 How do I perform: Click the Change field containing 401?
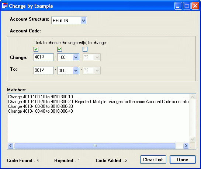[x=44, y=57]
